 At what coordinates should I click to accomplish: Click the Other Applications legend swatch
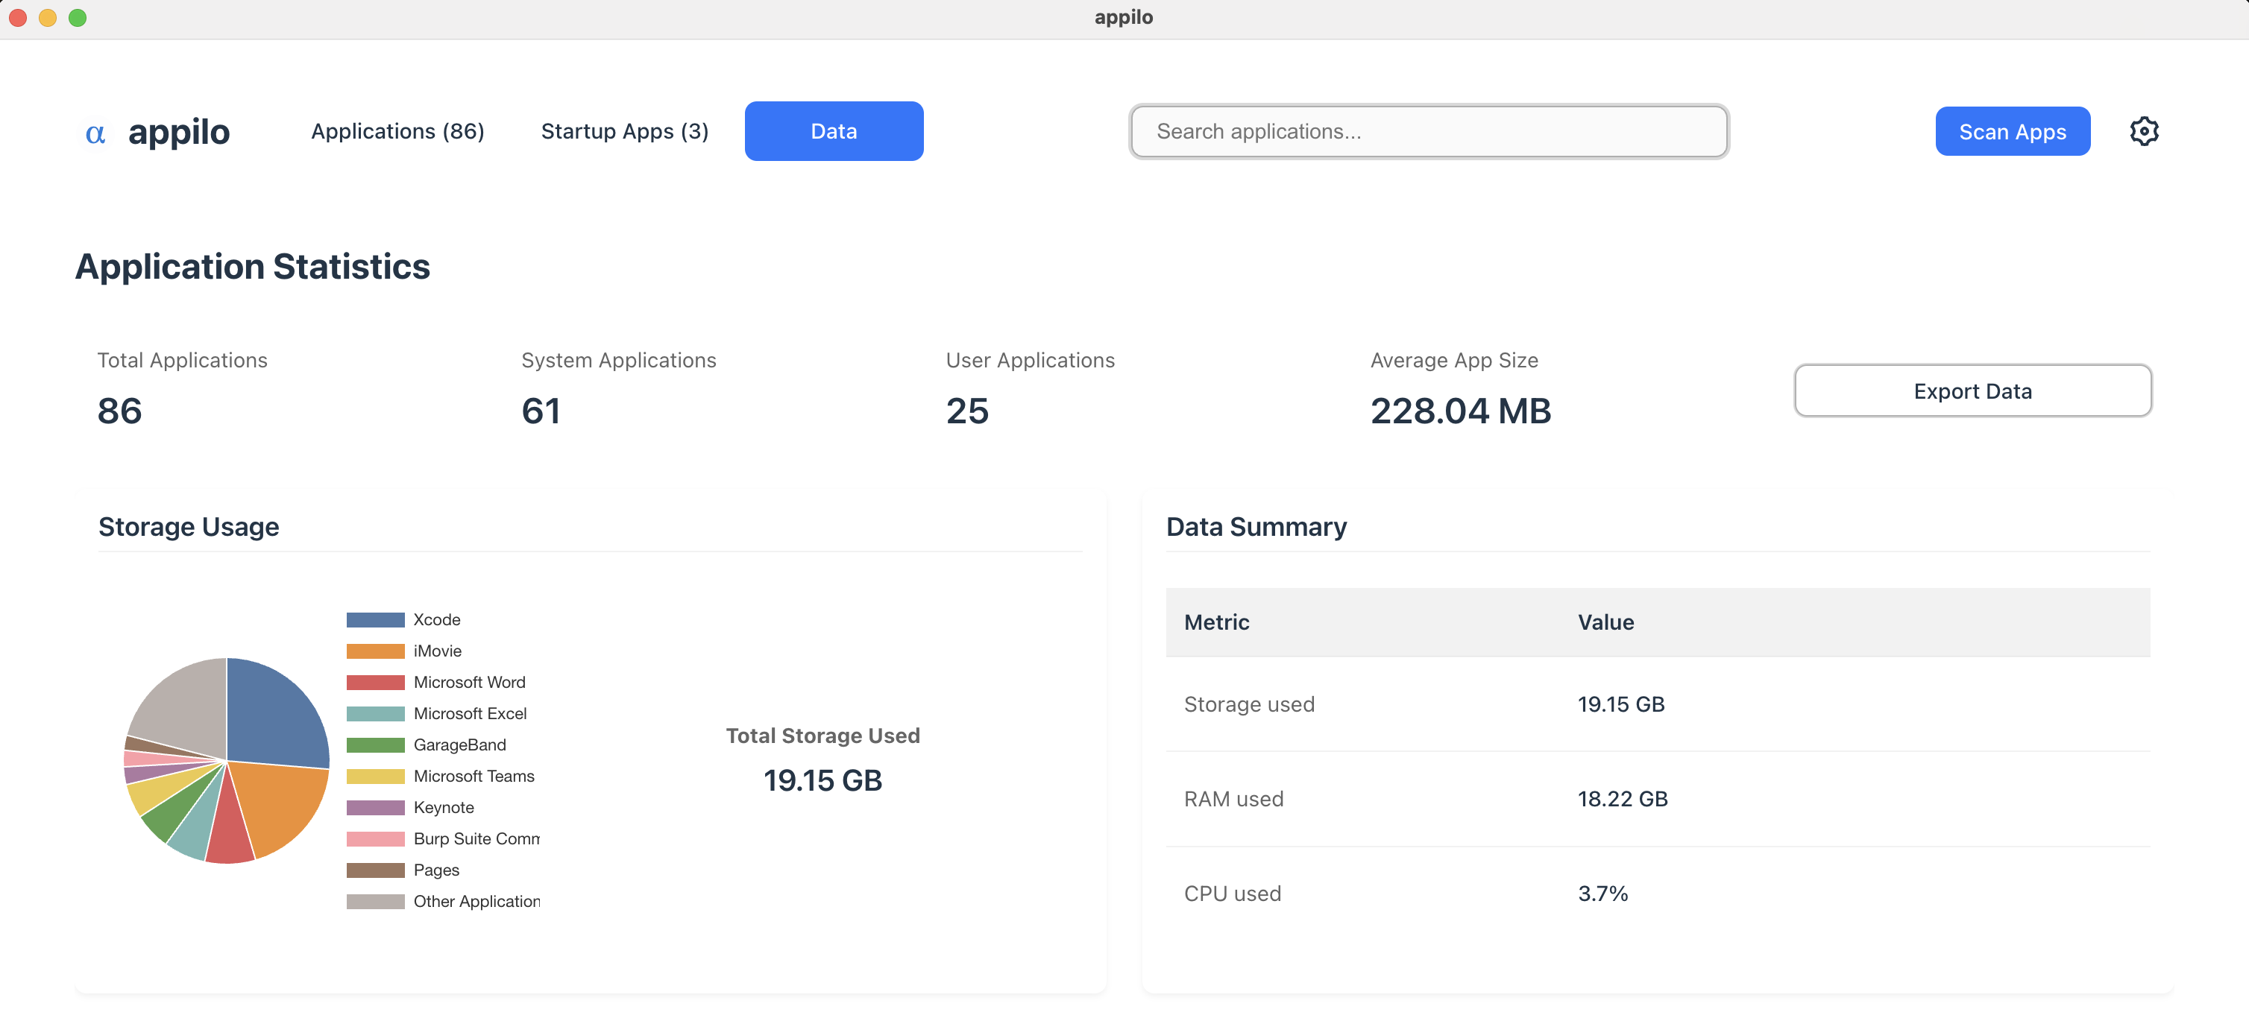[x=375, y=902]
